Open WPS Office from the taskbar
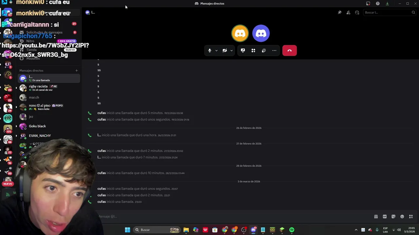This screenshot has width=419, height=235. point(205,230)
